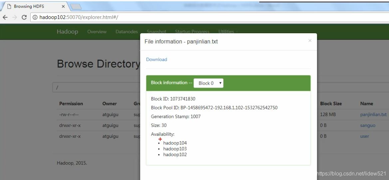Open the Datanodes page
389x180 pixels.
[127, 32]
